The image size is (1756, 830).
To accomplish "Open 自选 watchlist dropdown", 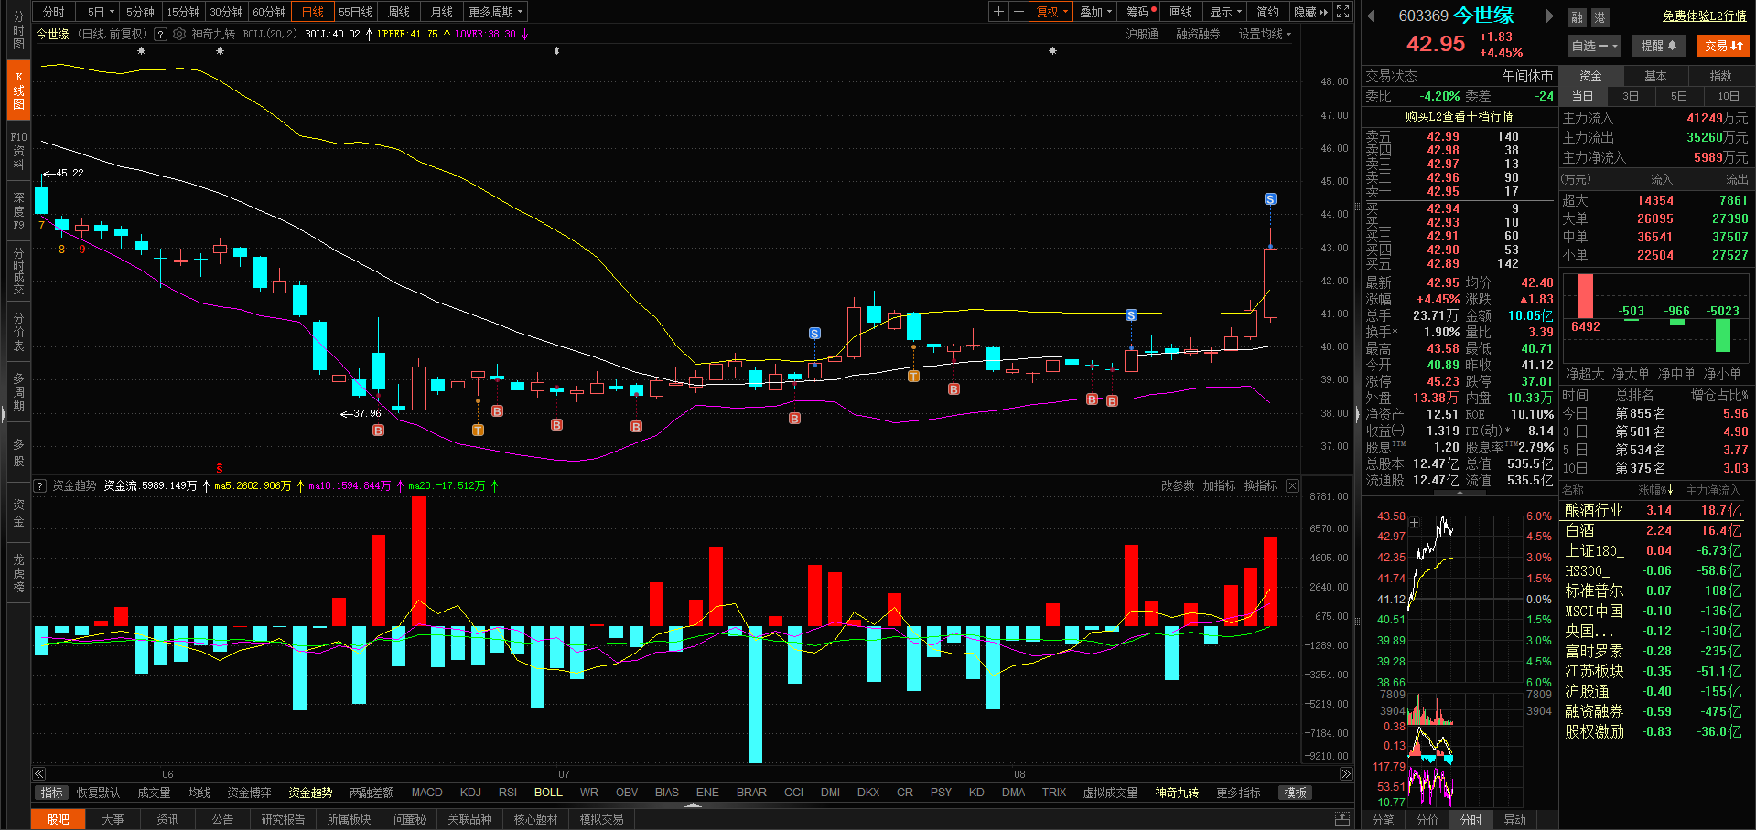I will tap(1595, 46).
